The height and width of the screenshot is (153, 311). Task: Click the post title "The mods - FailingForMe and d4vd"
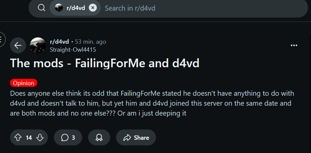pos(105,63)
